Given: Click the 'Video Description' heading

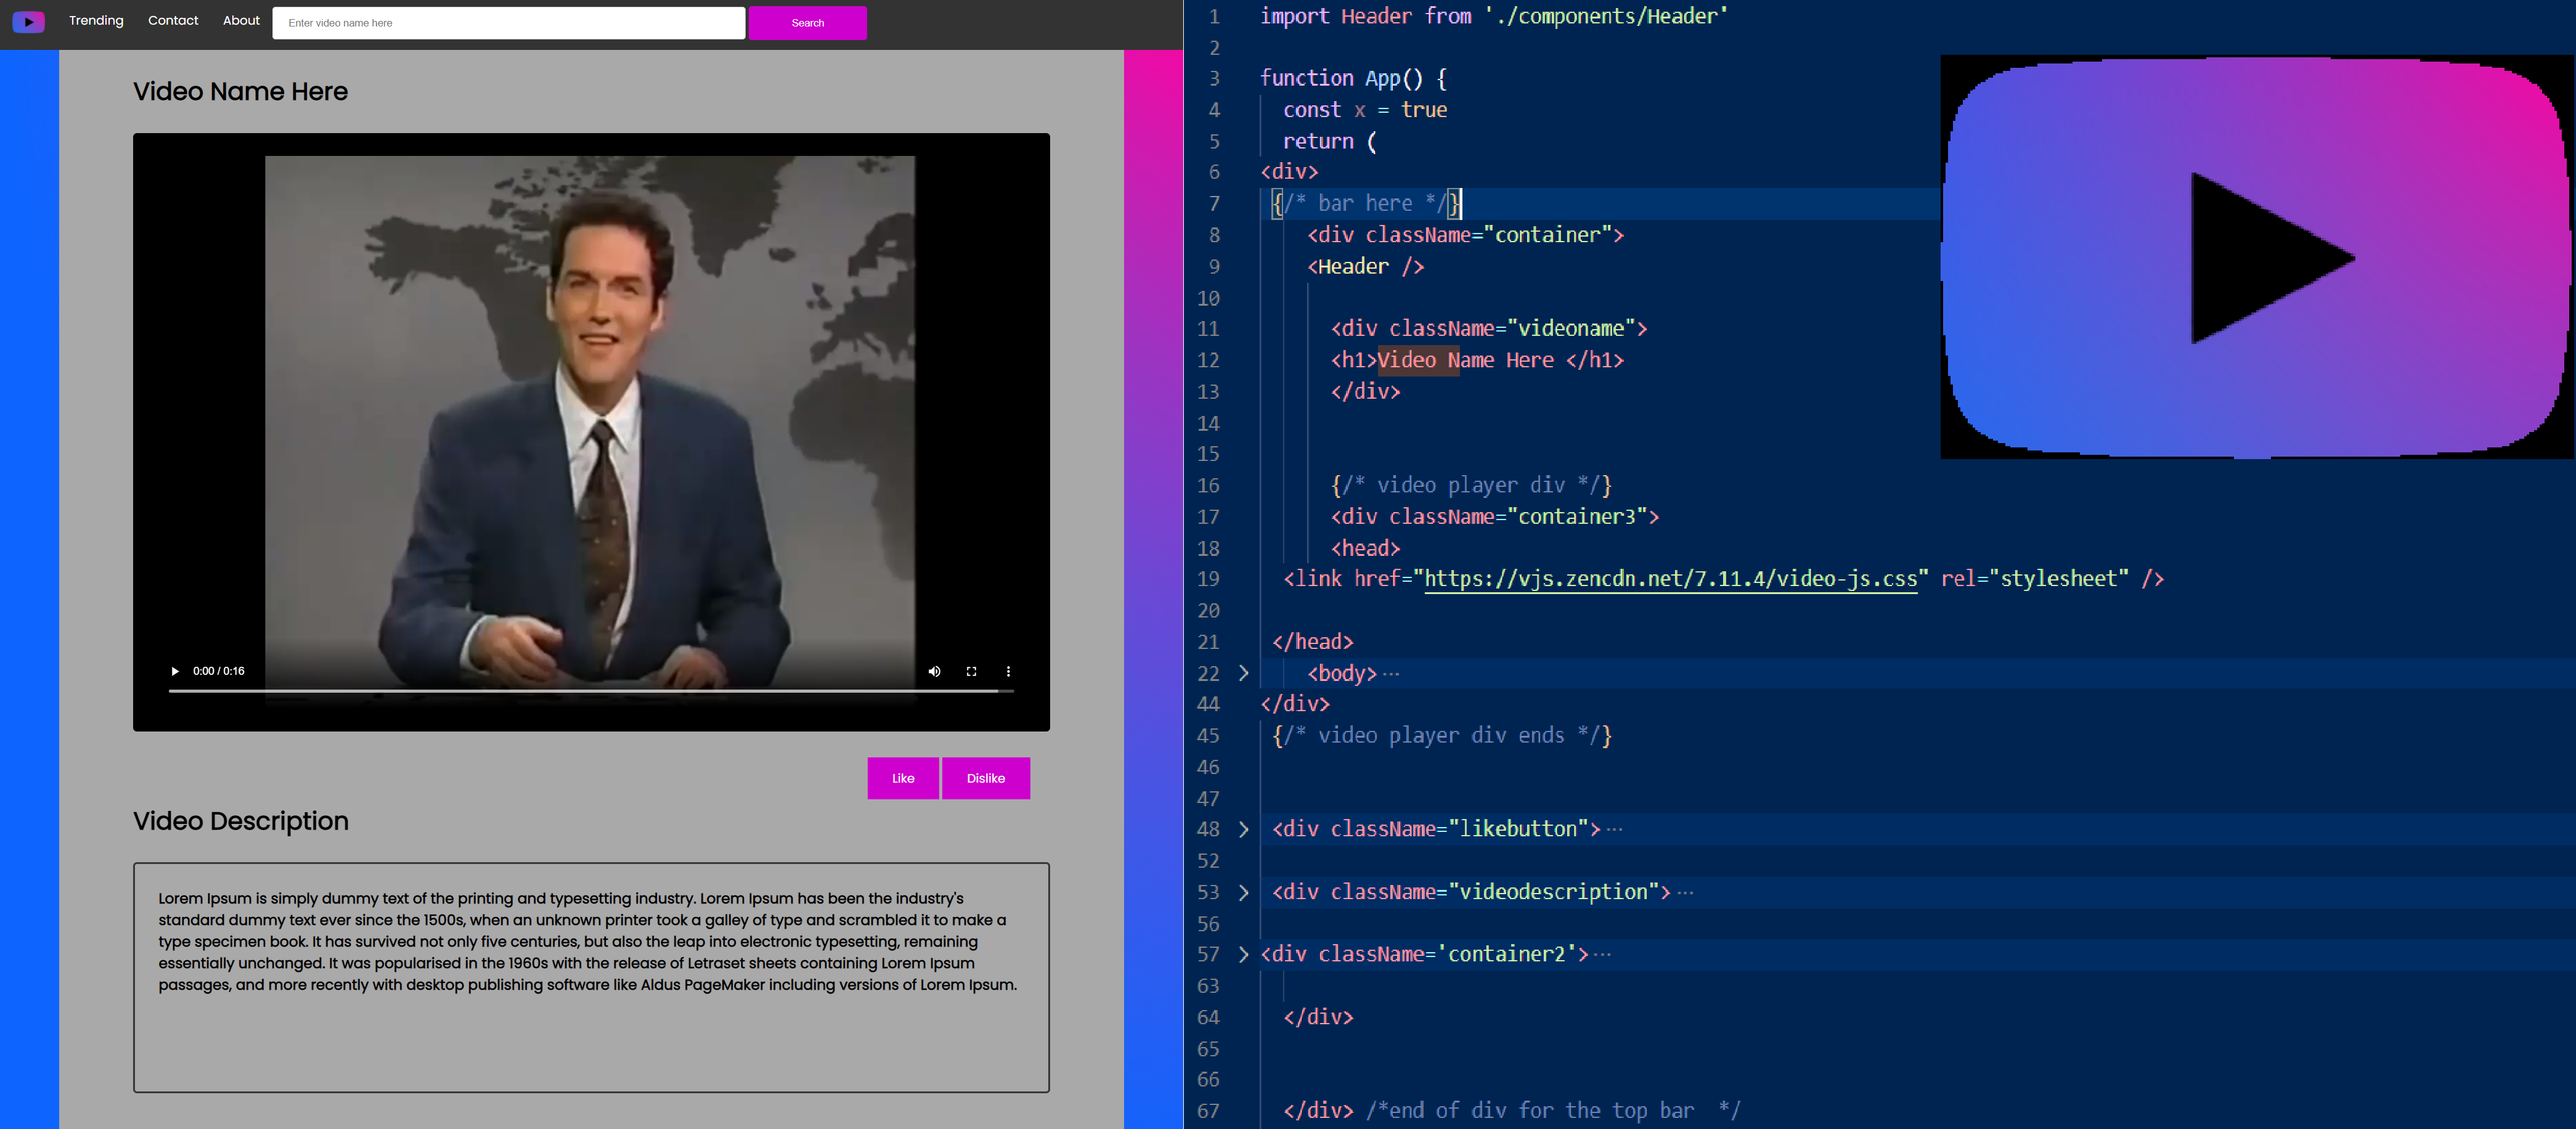Looking at the screenshot, I should (x=241, y=821).
